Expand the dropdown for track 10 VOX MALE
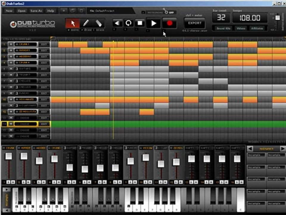The height and width of the screenshot is (215, 286). [x=11, y=99]
